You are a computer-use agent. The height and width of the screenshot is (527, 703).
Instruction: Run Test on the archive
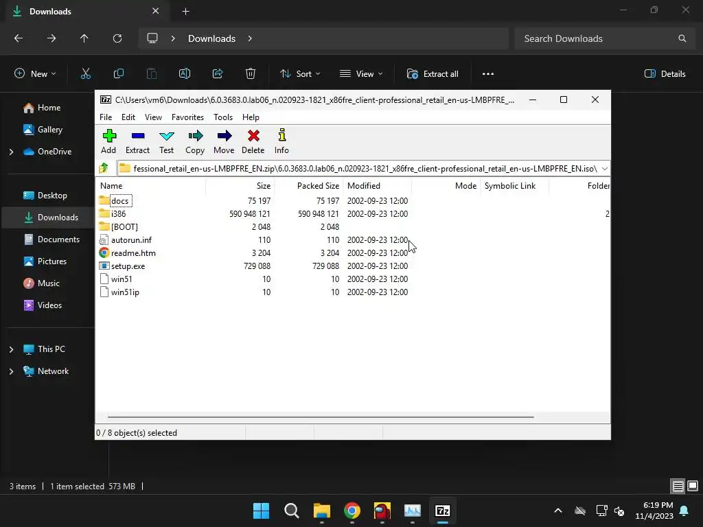166,141
